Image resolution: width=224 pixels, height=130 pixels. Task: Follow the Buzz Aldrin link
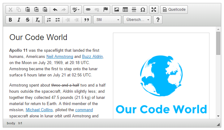click(x=92, y=57)
